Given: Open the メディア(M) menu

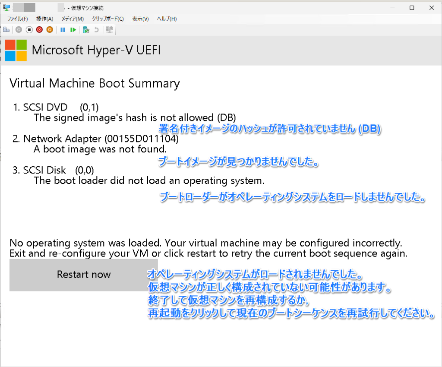Looking at the screenshot, I should pos(73,19).
